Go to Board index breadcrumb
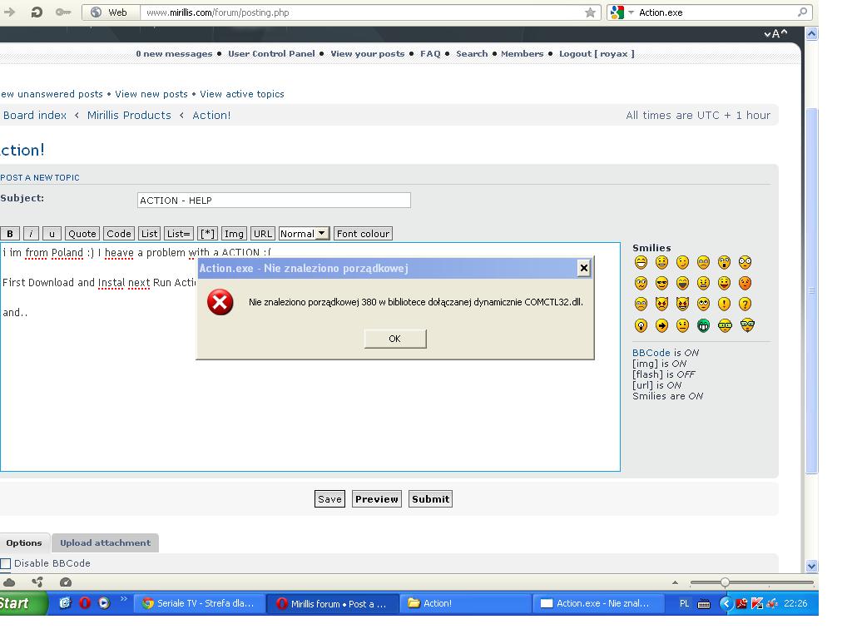The image size is (852, 639). 35,115
